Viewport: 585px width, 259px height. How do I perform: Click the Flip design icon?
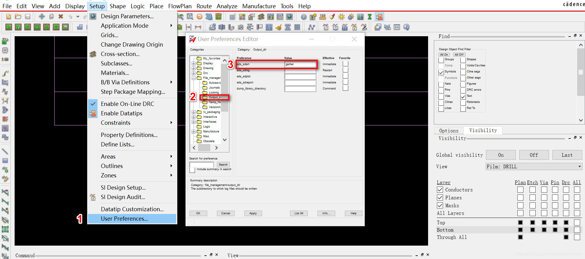click(x=218, y=17)
